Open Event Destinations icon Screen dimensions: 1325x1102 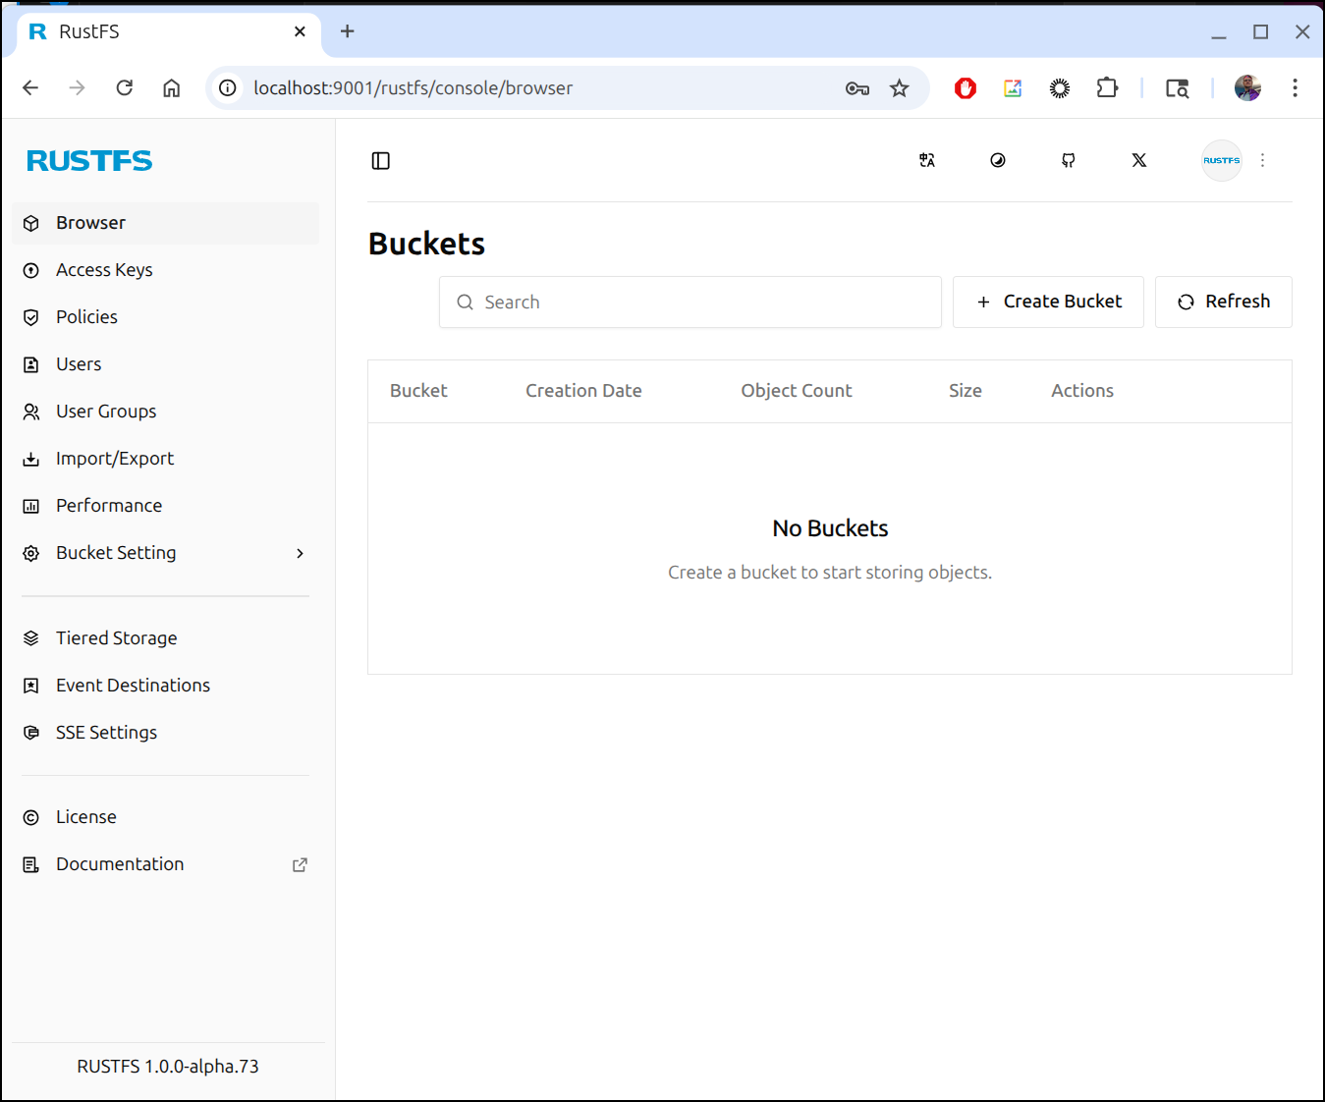tap(31, 686)
